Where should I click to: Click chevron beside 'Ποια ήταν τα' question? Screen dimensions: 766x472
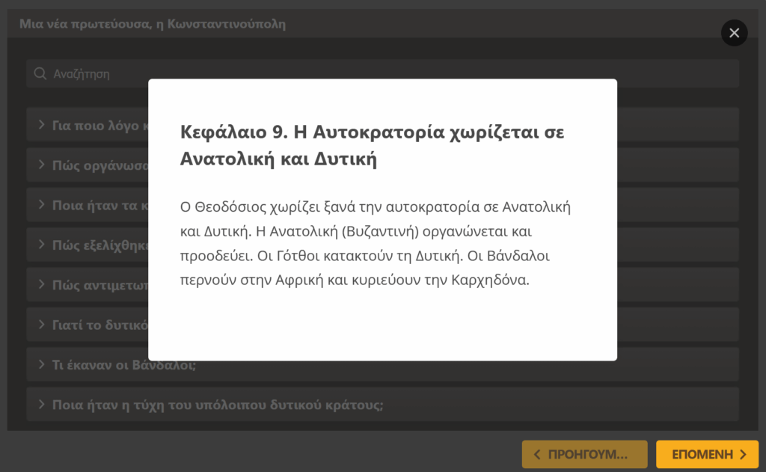click(x=41, y=204)
